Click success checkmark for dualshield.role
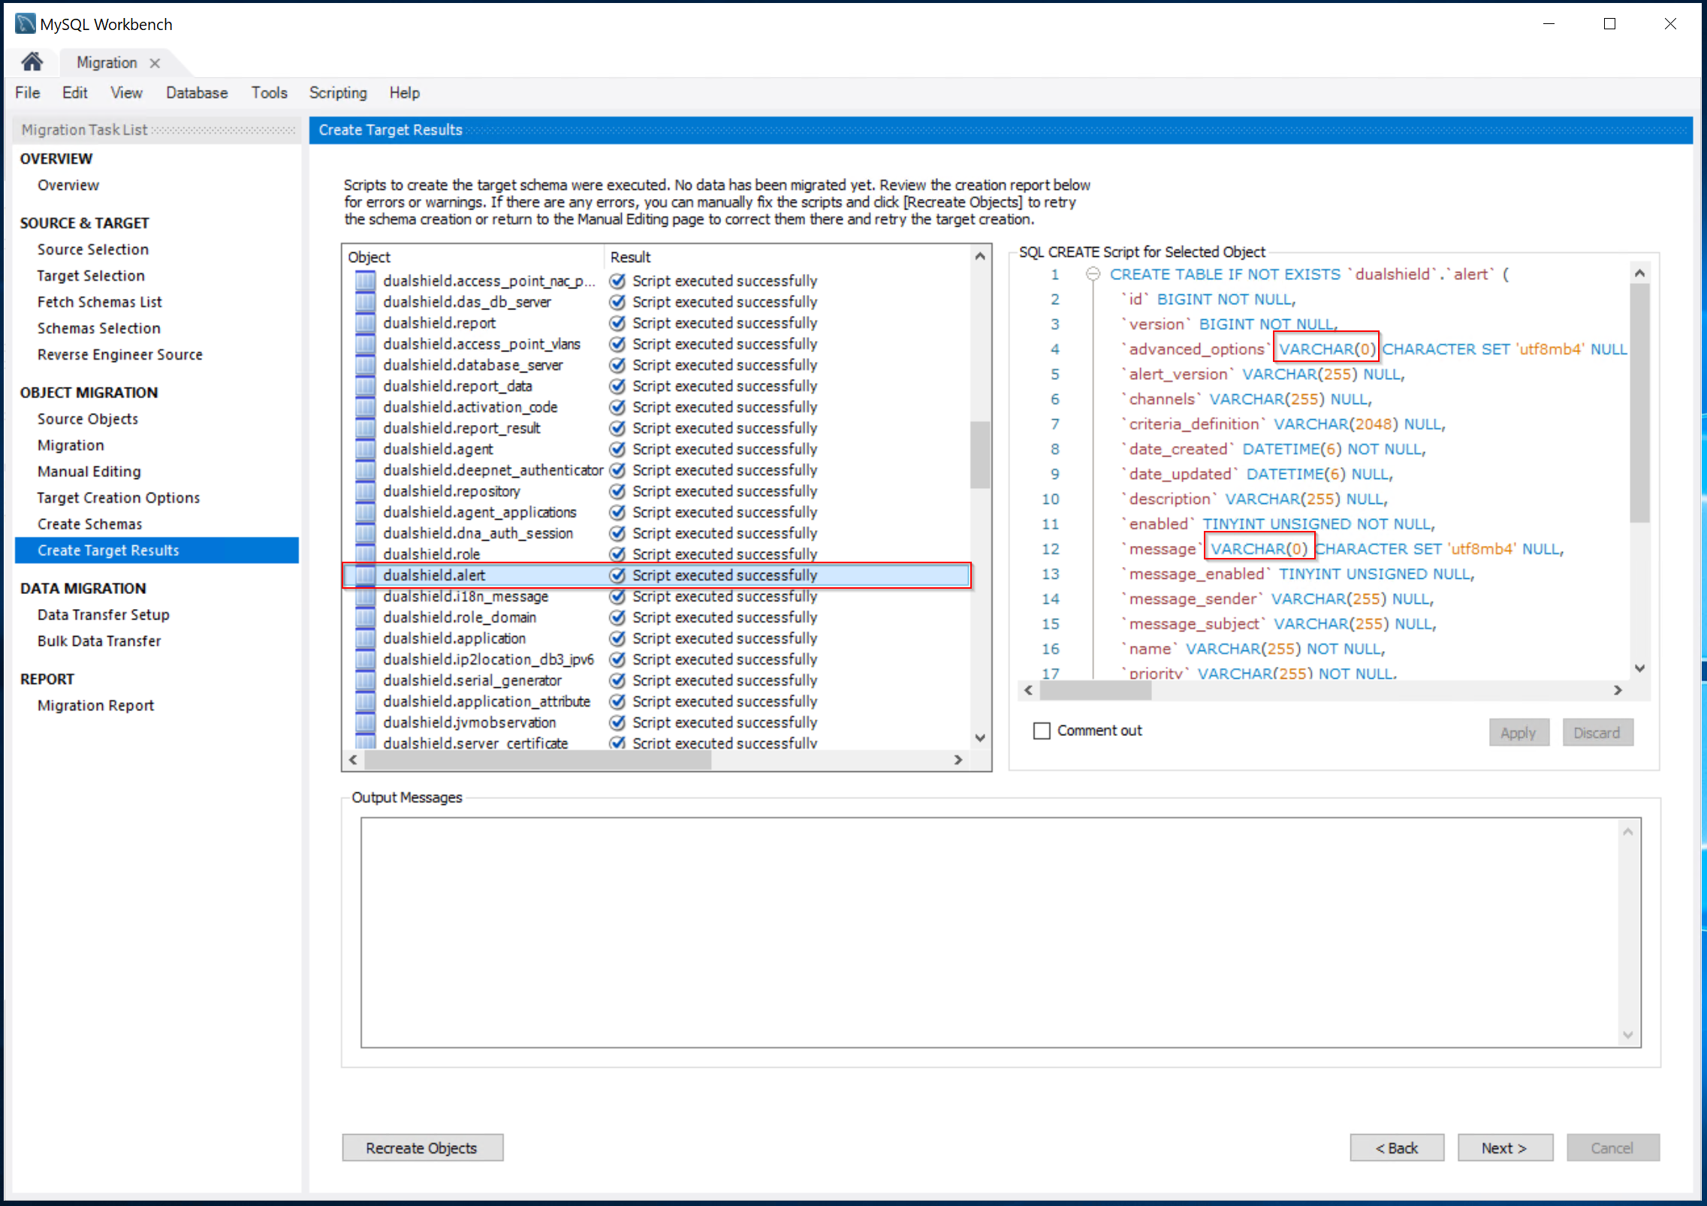 pos(617,554)
